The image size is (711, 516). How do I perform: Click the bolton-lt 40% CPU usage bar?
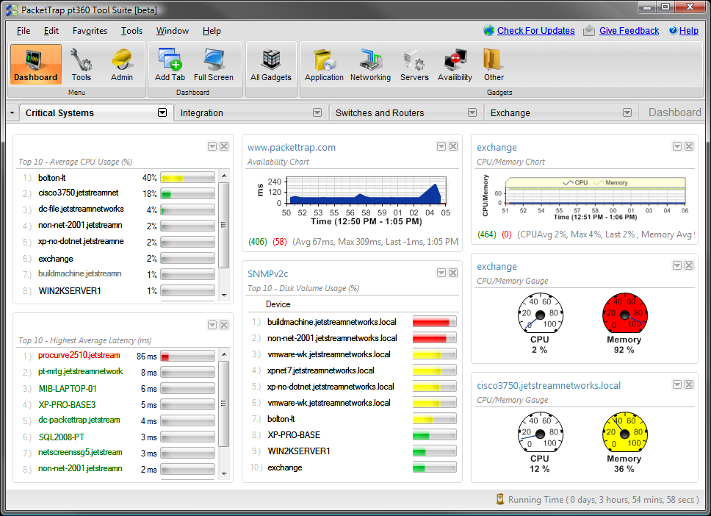tap(188, 177)
